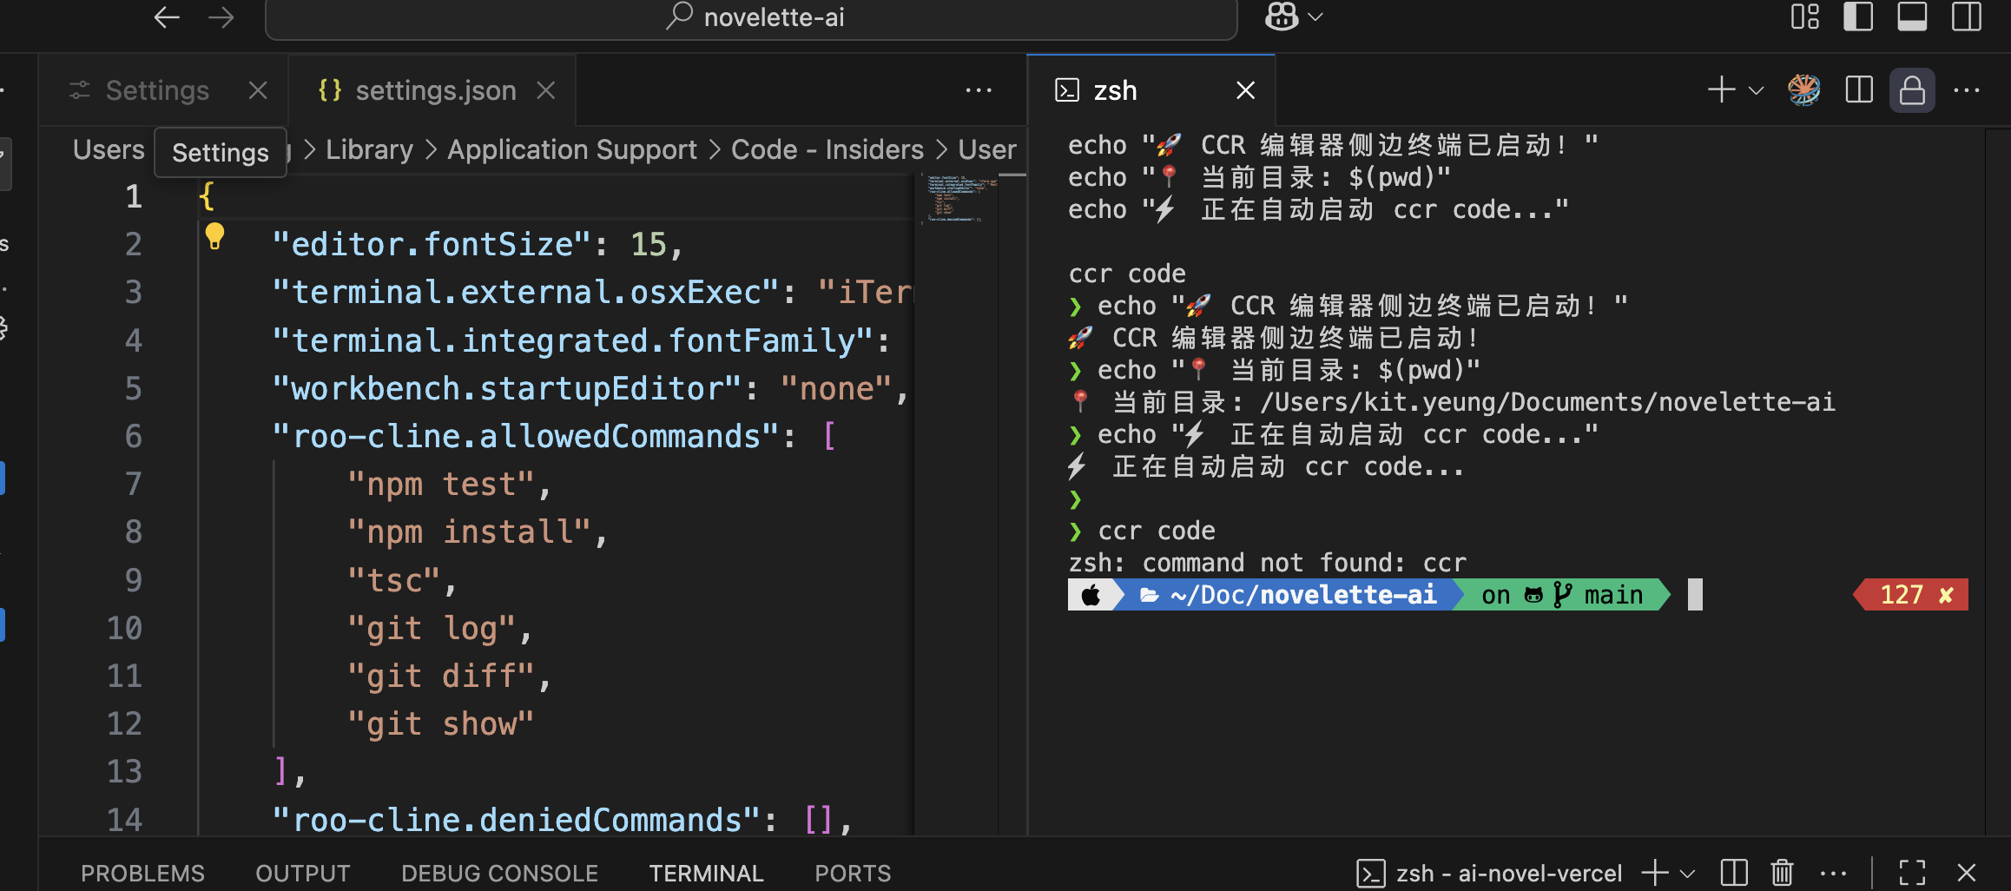Close the zsh terminal tab
The image size is (2011, 891).
[1245, 90]
